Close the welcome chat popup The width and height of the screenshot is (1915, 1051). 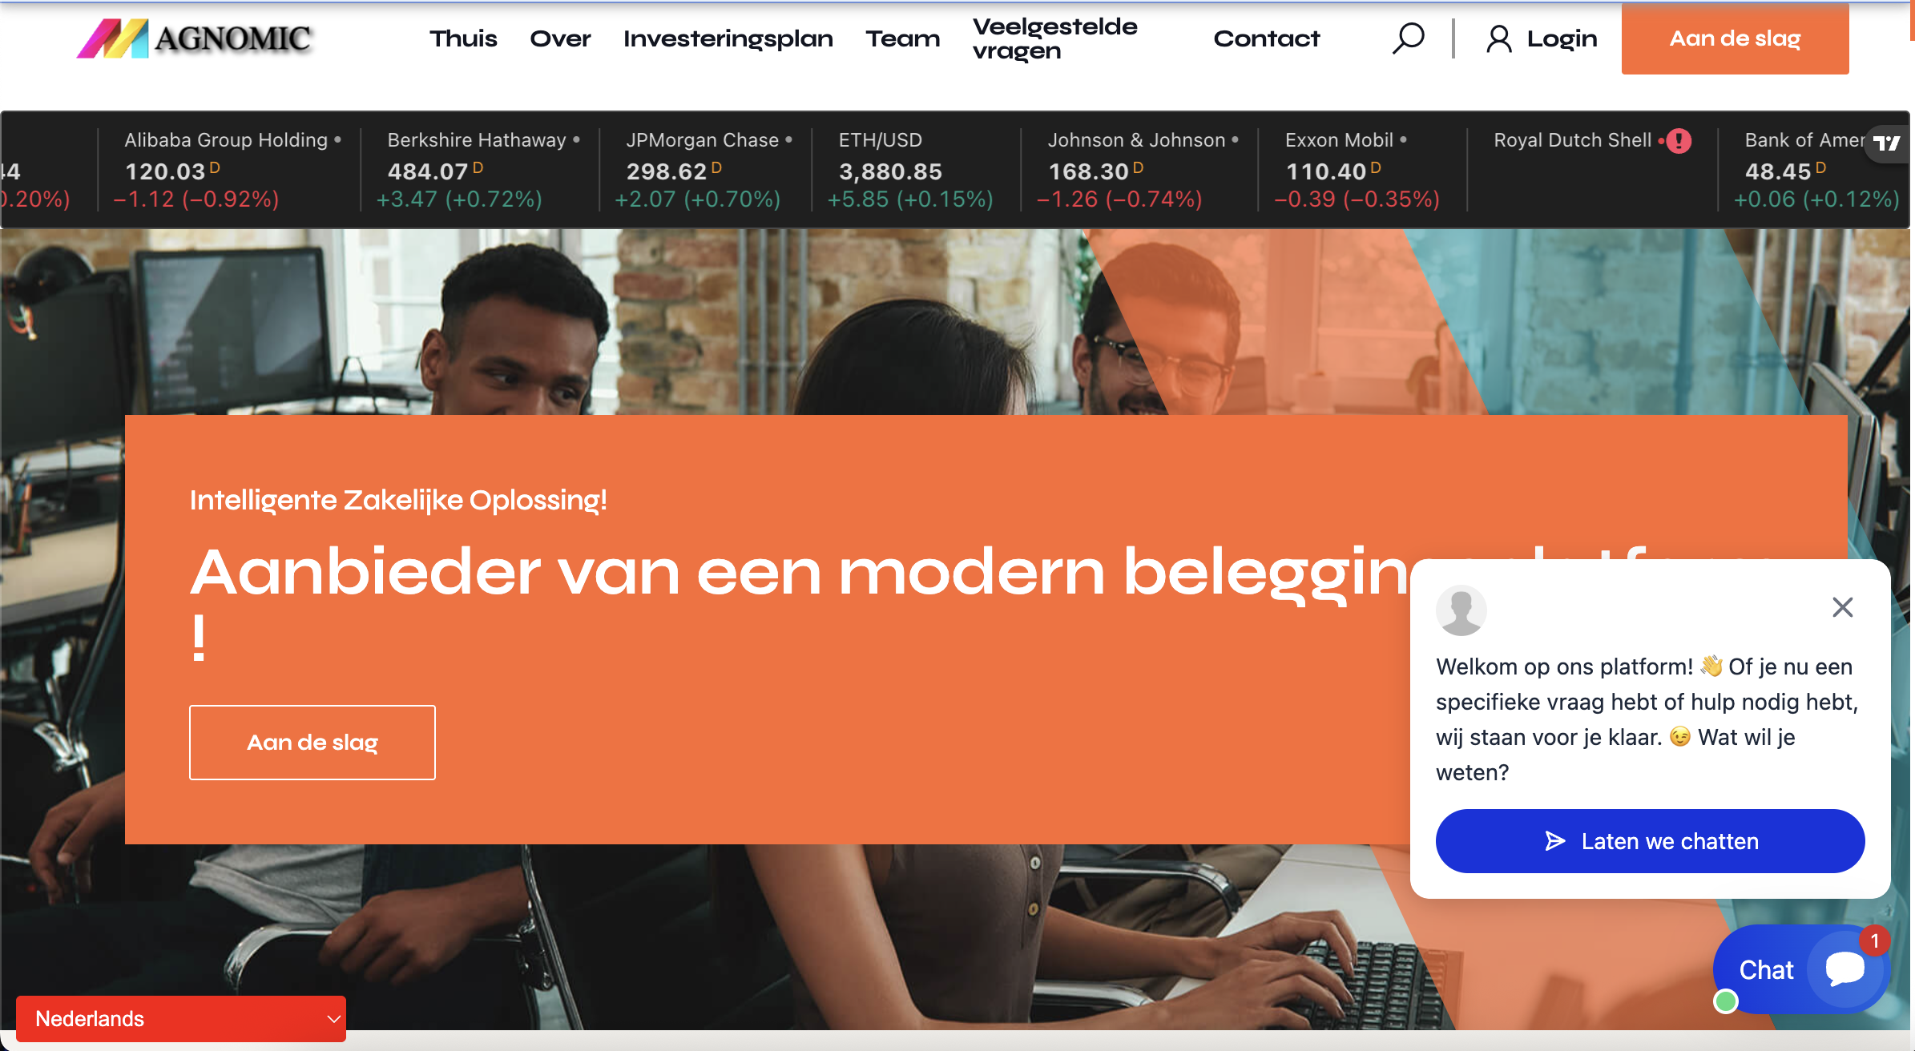[1842, 607]
